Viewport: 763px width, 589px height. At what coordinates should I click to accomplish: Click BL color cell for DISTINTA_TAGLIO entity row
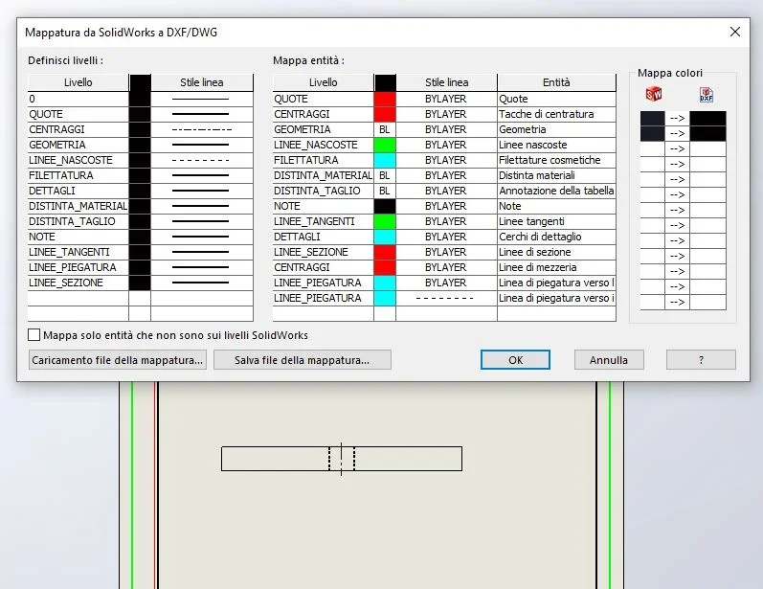[385, 191]
